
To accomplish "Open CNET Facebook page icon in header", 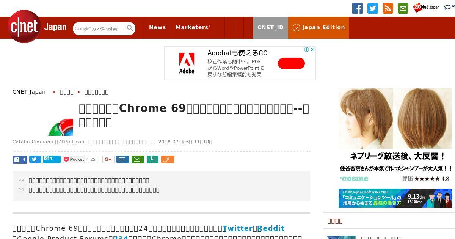I will tap(358, 8).
